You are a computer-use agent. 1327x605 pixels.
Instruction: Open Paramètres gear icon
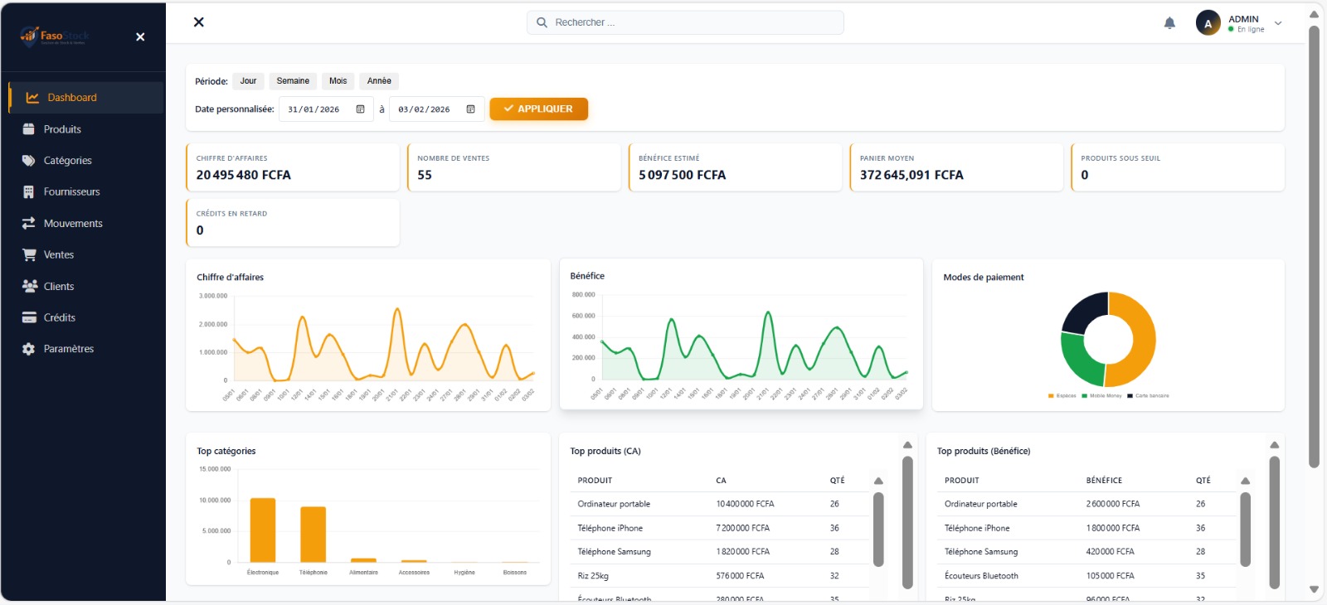(29, 349)
